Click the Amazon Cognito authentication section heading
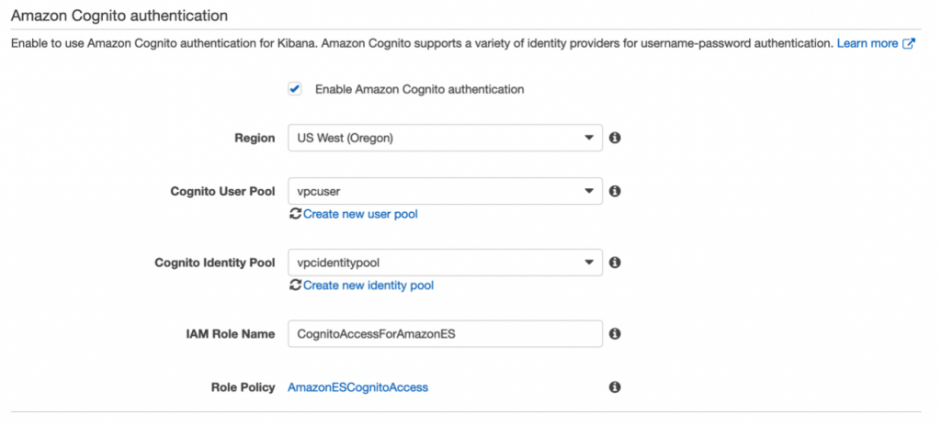This screenshot has width=941, height=425. [119, 16]
